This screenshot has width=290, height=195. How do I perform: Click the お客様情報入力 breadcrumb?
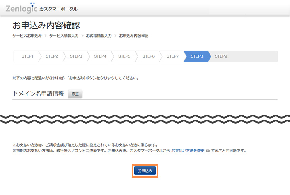tap(99, 36)
